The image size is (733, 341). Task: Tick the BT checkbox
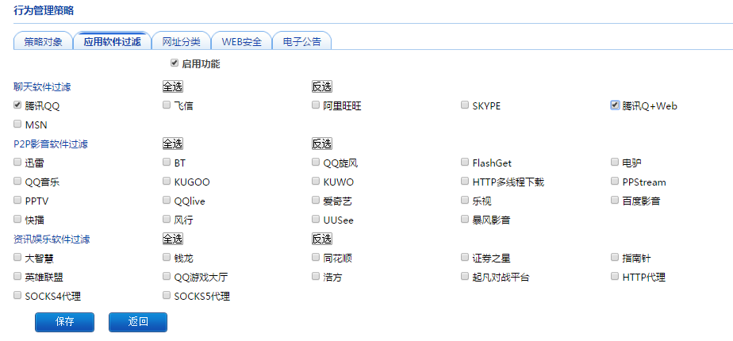[167, 162]
